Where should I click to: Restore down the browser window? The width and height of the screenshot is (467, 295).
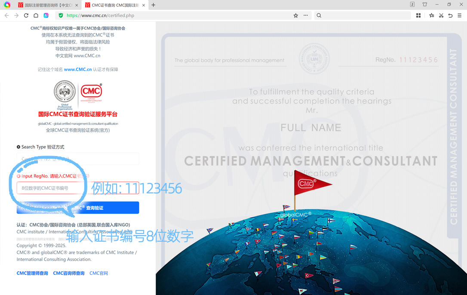449,4
